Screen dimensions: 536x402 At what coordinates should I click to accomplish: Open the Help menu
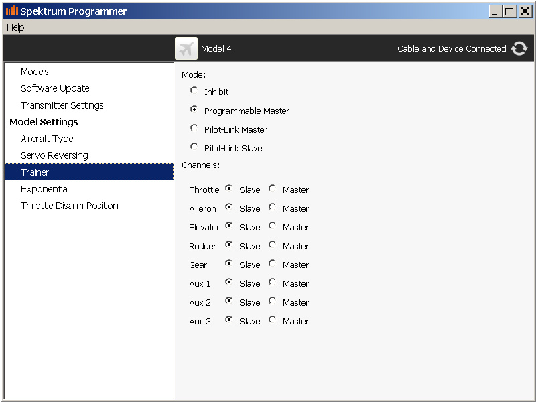click(x=15, y=27)
